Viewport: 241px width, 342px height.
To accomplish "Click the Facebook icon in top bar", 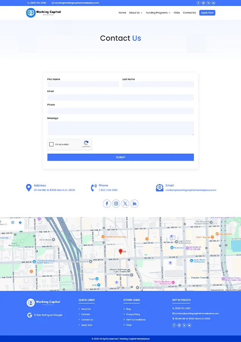I will click(x=198, y=3).
